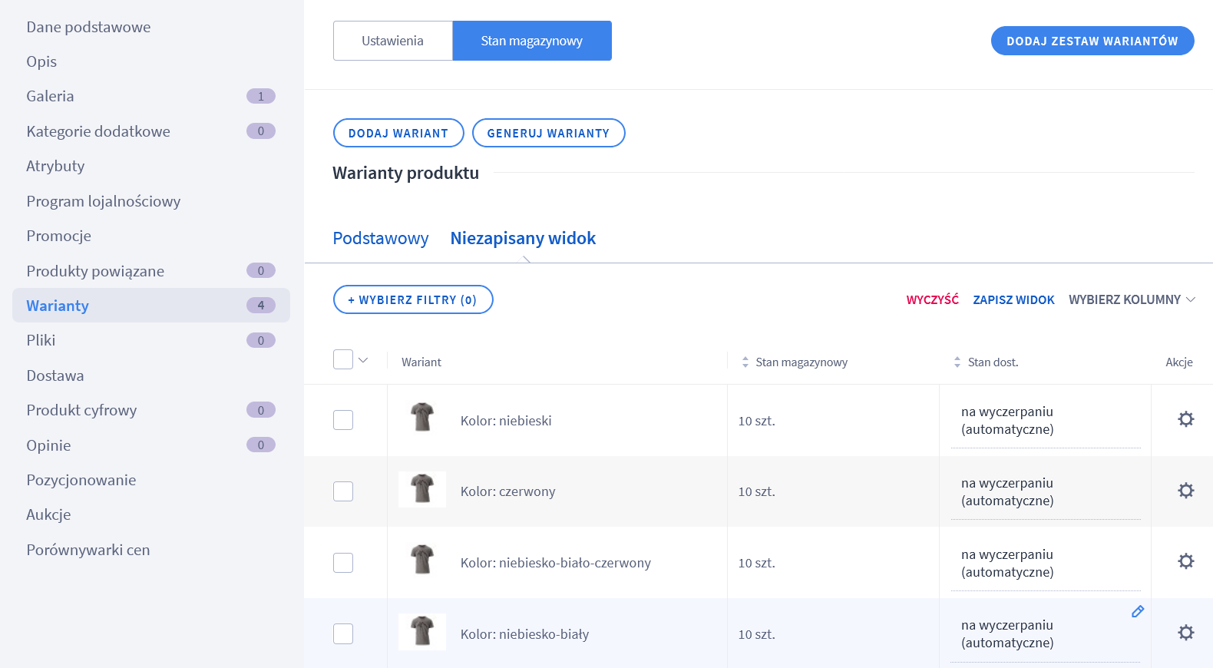The height and width of the screenshot is (668, 1213).
Task: Click the Wyczyść link
Action: point(932,299)
